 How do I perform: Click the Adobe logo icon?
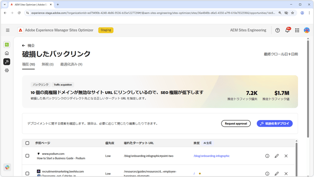21,30
